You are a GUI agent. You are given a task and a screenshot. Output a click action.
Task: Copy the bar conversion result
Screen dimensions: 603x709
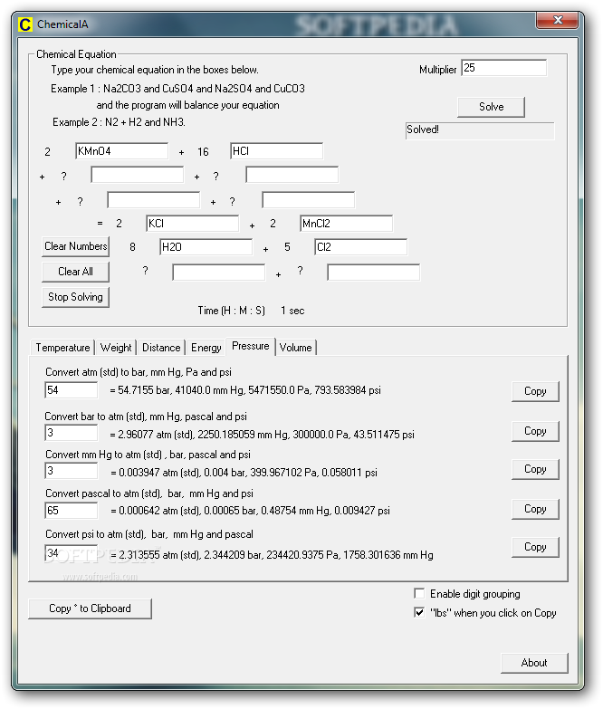point(535,431)
